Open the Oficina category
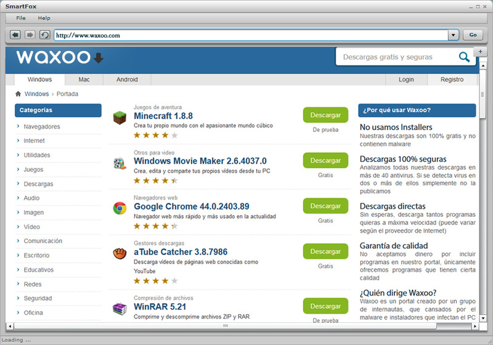This screenshot has width=493, height=345. pos(33,313)
